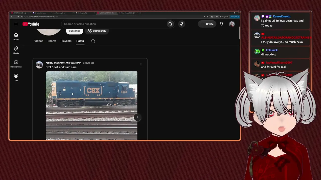Close the ALBINO TAILGATOR tab
Viewport: 321px width, 180px height.
[x=116, y=13]
